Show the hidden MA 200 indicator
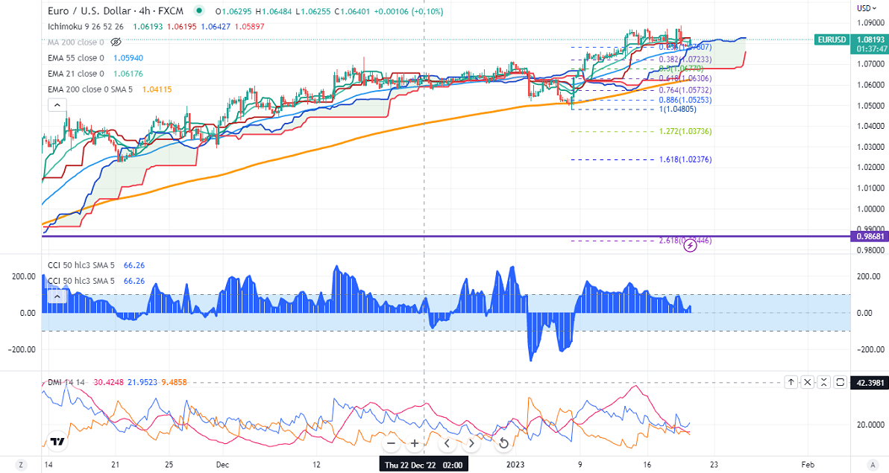 pos(115,42)
